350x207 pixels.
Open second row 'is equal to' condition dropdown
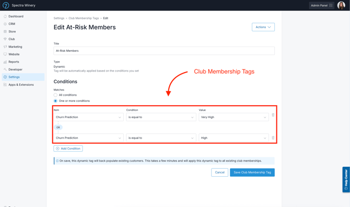coord(161,138)
